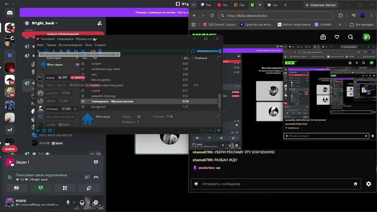Stop playback in Soundpad toolbar
377x212 pixels.
click(x=68, y=51)
